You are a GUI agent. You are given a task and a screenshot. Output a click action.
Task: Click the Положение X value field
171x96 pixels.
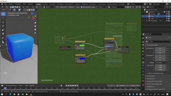pyautogui.click(x=160, y=48)
